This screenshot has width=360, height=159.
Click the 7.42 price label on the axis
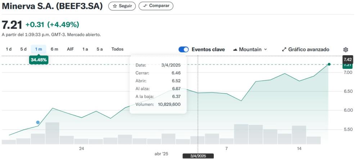(348, 60)
